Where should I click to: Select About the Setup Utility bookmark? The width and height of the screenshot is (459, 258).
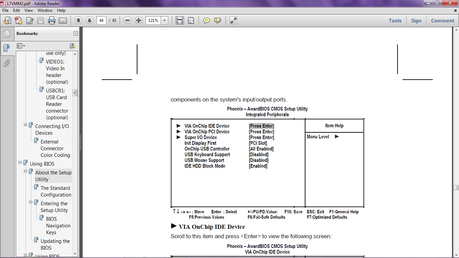coord(53,176)
